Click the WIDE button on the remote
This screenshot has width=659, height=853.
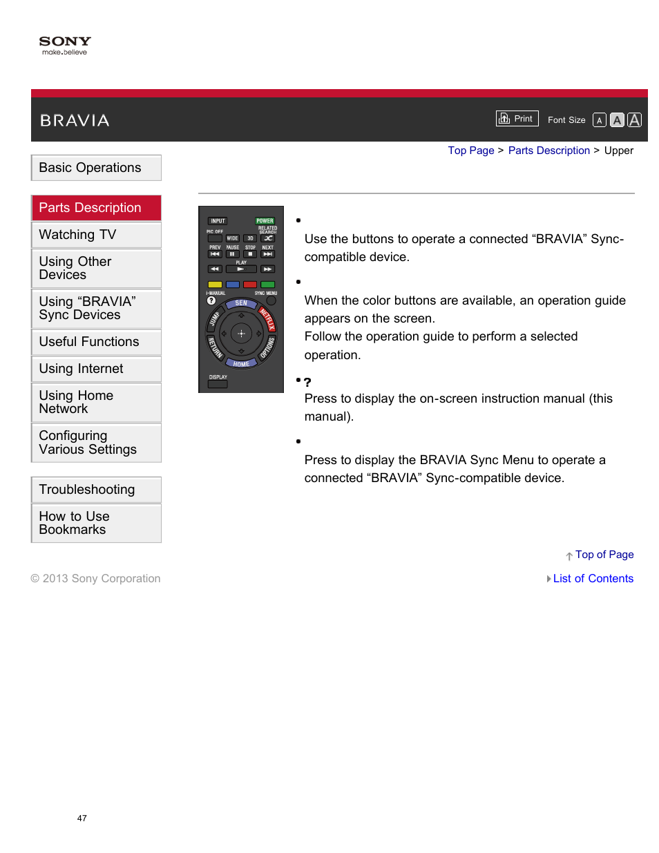(x=233, y=238)
